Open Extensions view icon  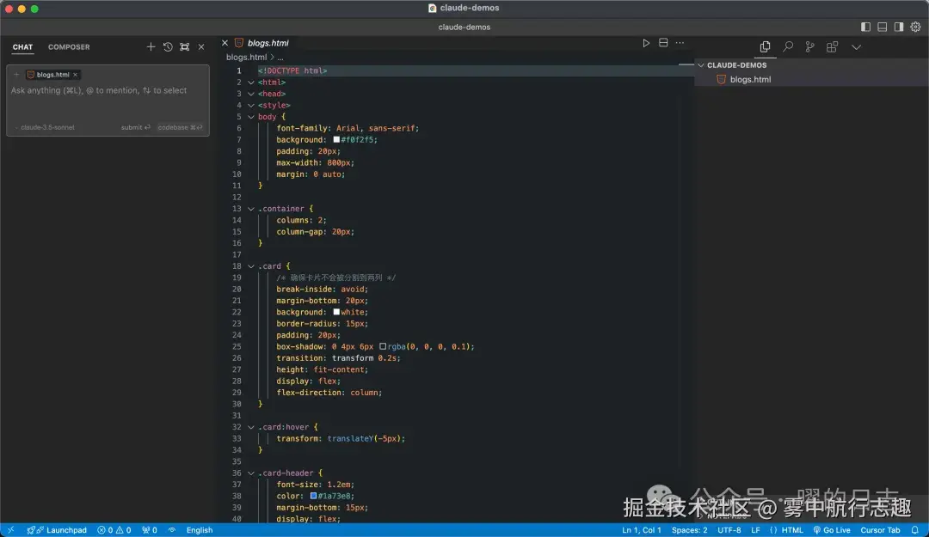pyautogui.click(x=832, y=46)
